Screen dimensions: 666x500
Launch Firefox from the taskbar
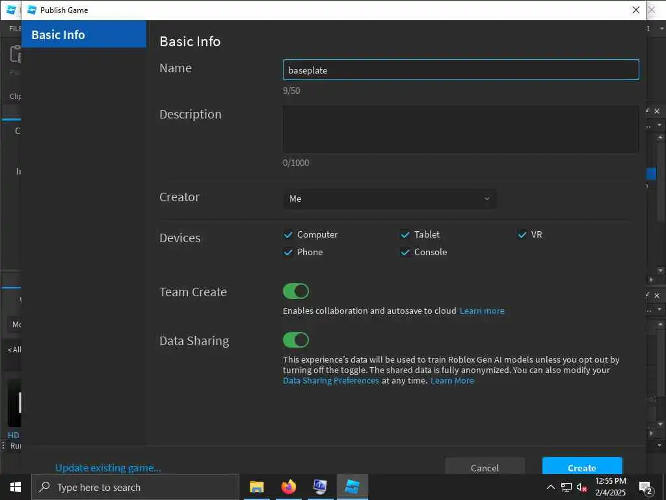pyautogui.click(x=288, y=487)
